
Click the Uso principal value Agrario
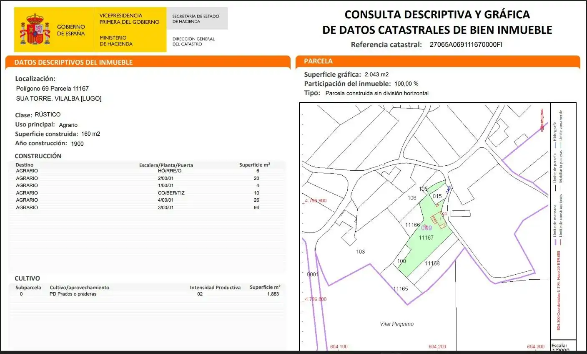pyautogui.click(x=68, y=125)
